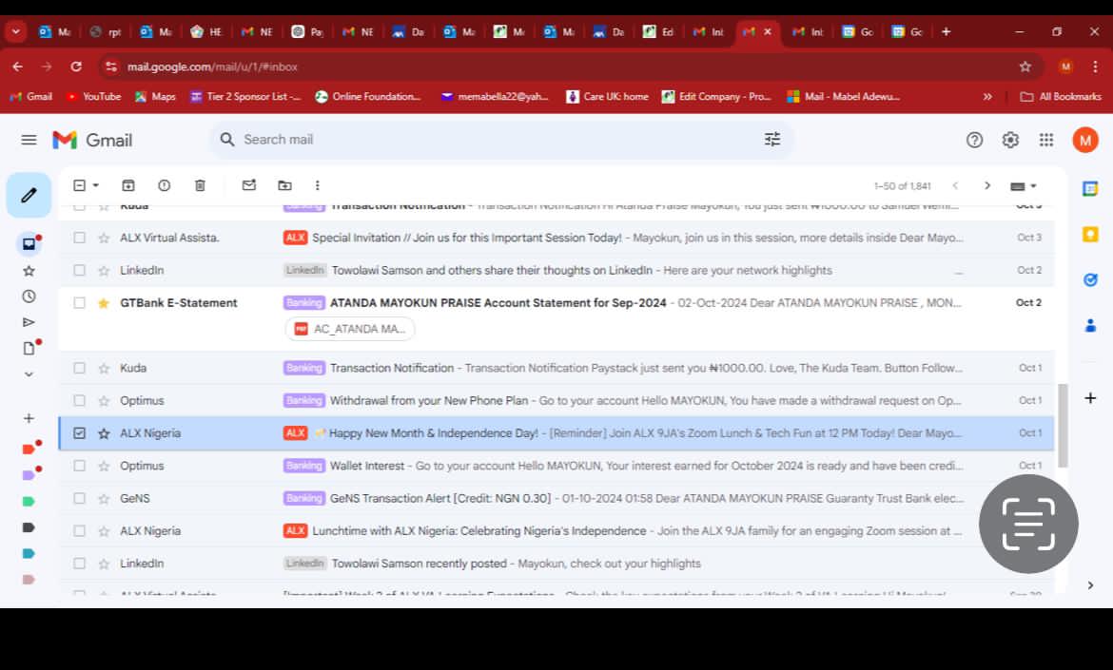Image resolution: width=1113 pixels, height=670 pixels.
Task: Open Contacts in the side panel
Action: pos(1090,325)
